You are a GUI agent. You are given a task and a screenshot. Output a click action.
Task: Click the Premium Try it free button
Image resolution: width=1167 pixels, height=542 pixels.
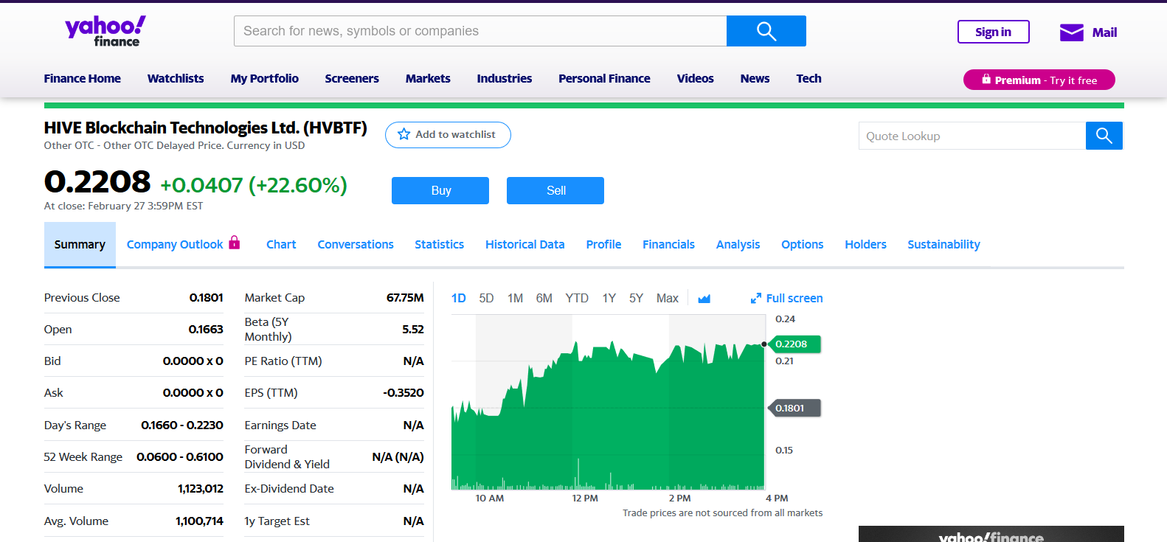tap(1039, 80)
